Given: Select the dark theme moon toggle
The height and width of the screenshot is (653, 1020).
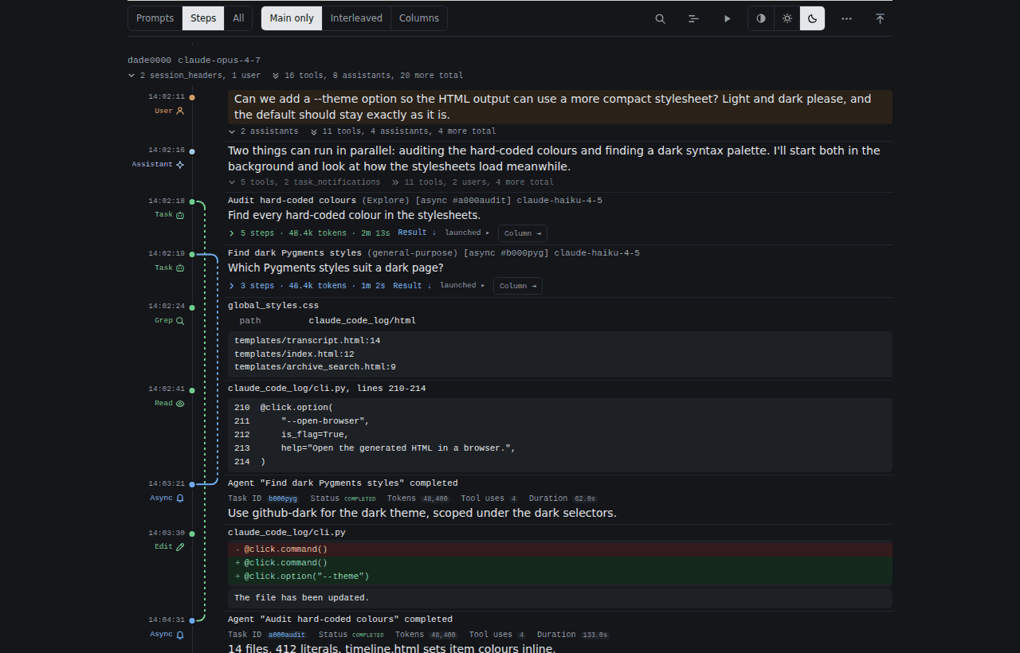Looking at the screenshot, I should pos(812,18).
